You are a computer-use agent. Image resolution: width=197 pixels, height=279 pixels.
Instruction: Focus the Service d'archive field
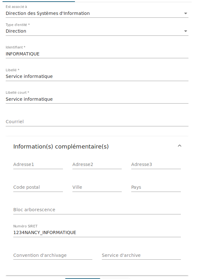point(141,256)
